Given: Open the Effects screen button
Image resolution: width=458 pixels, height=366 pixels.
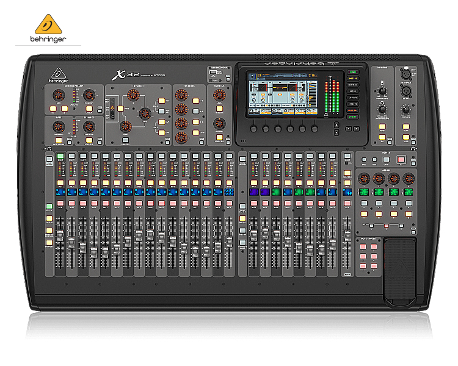Looking at the screenshot, I should pyautogui.click(x=353, y=104).
